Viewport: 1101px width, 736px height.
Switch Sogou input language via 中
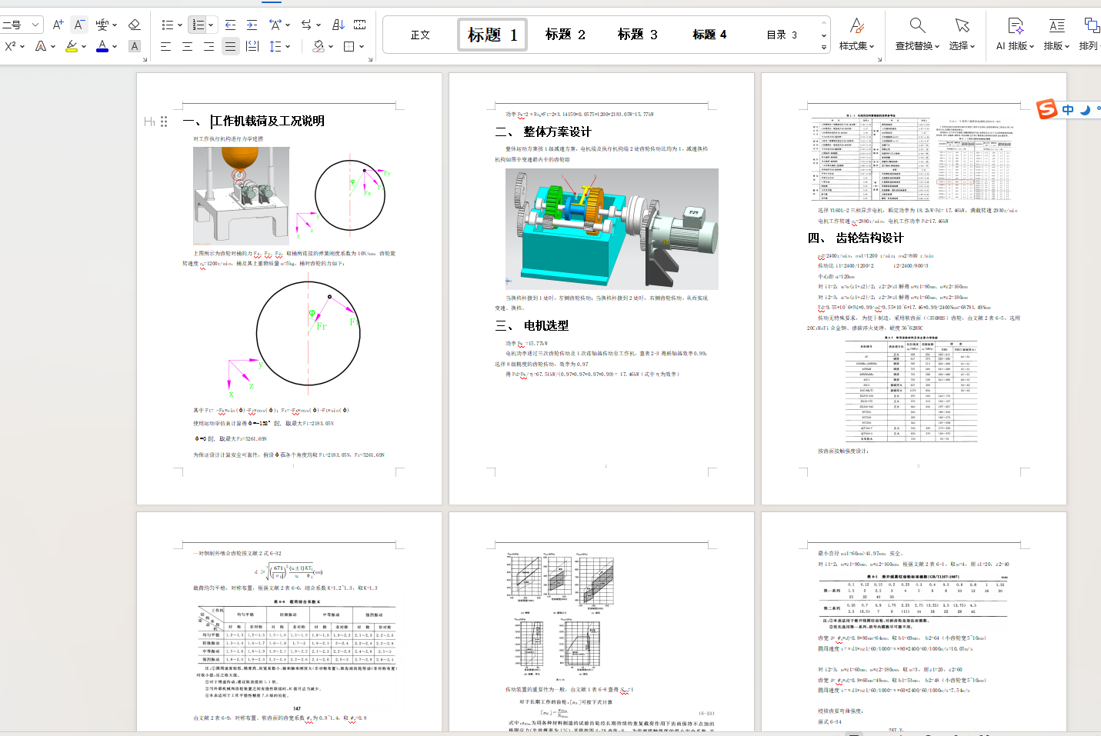[x=1068, y=109]
